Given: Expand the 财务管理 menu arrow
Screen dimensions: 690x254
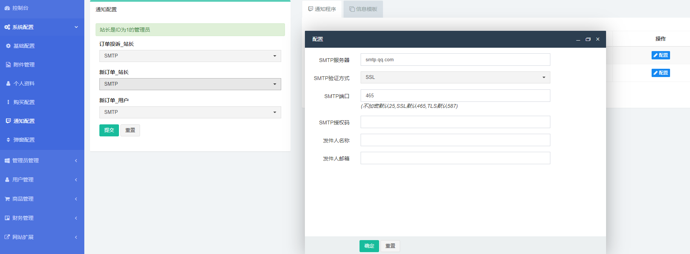Looking at the screenshot, I should (x=76, y=218).
